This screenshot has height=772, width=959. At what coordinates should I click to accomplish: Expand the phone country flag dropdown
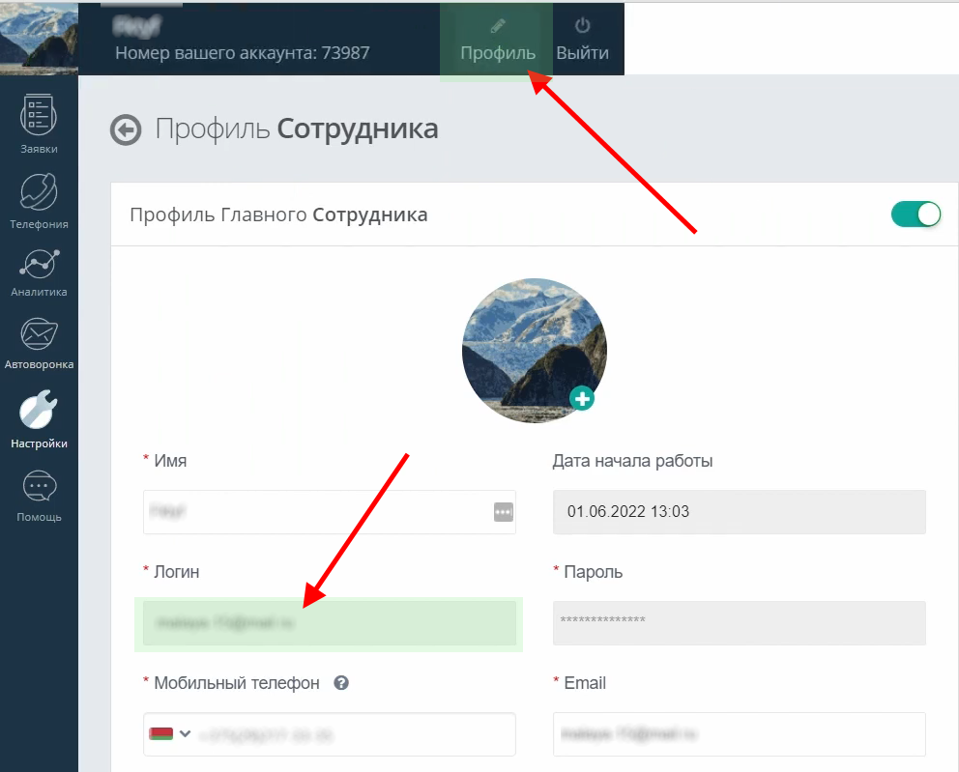pyautogui.click(x=169, y=734)
